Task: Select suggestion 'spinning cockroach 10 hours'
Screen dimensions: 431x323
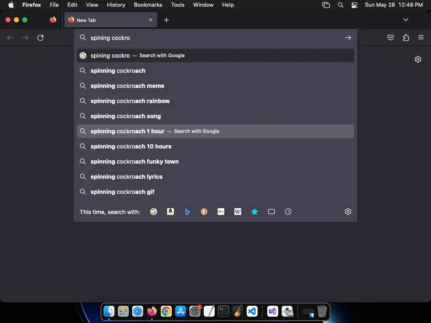Action: click(215, 146)
